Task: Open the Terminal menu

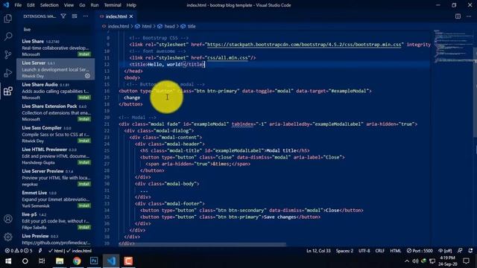Action: pyautogui.click(x=113, y=5)
